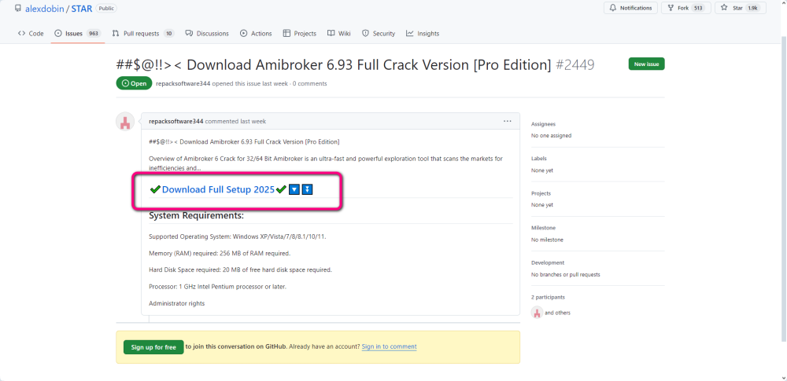The width and height of the screenshot is (787, 381).
Task: Open the Discussions tab
Action: click(207, 34)
